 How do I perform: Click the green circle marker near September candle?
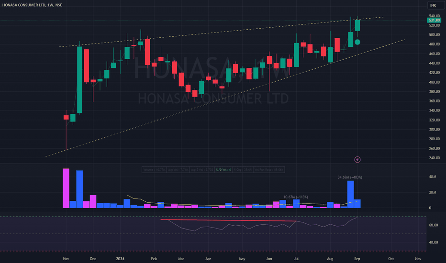click(x=357, y=42)
